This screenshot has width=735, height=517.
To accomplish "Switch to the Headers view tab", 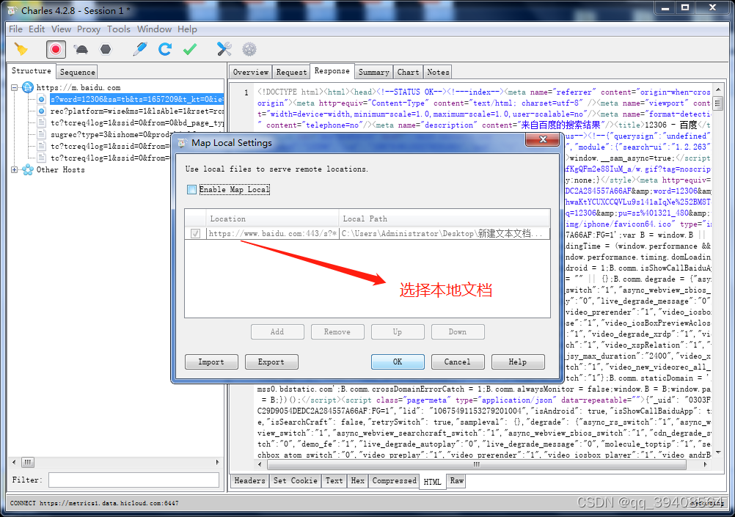I will click(x=250, y=480).
